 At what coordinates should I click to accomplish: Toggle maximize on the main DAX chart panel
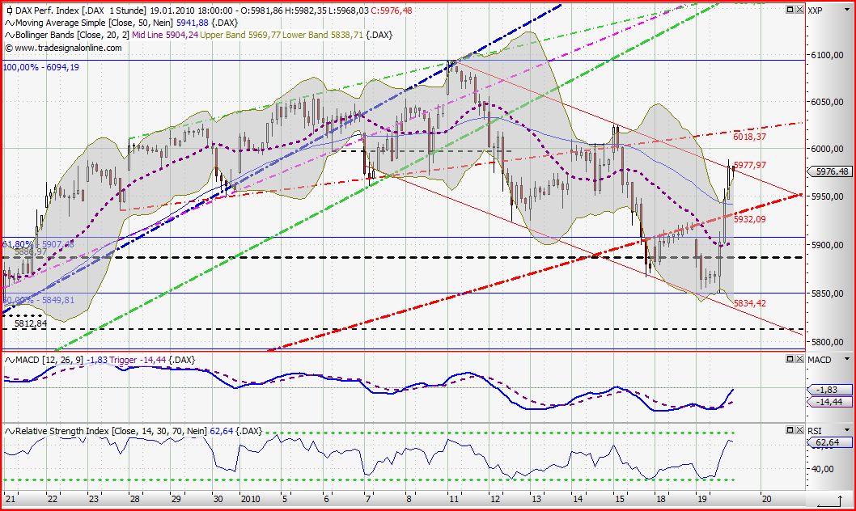790,9
